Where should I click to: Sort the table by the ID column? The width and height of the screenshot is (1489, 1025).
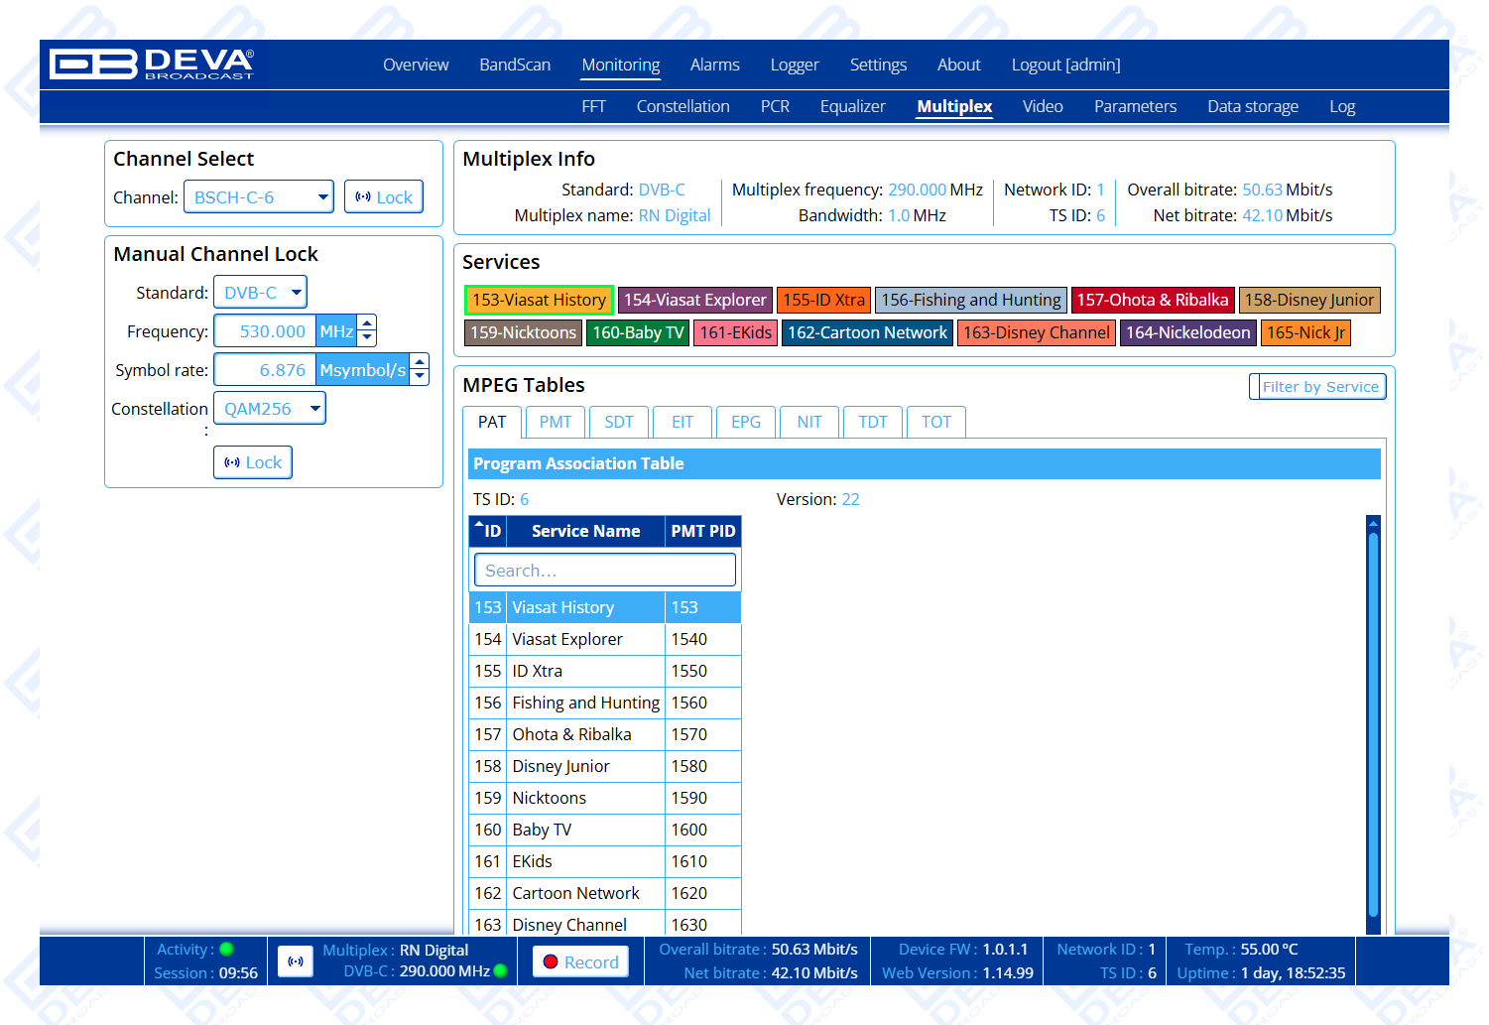(488, 532)
